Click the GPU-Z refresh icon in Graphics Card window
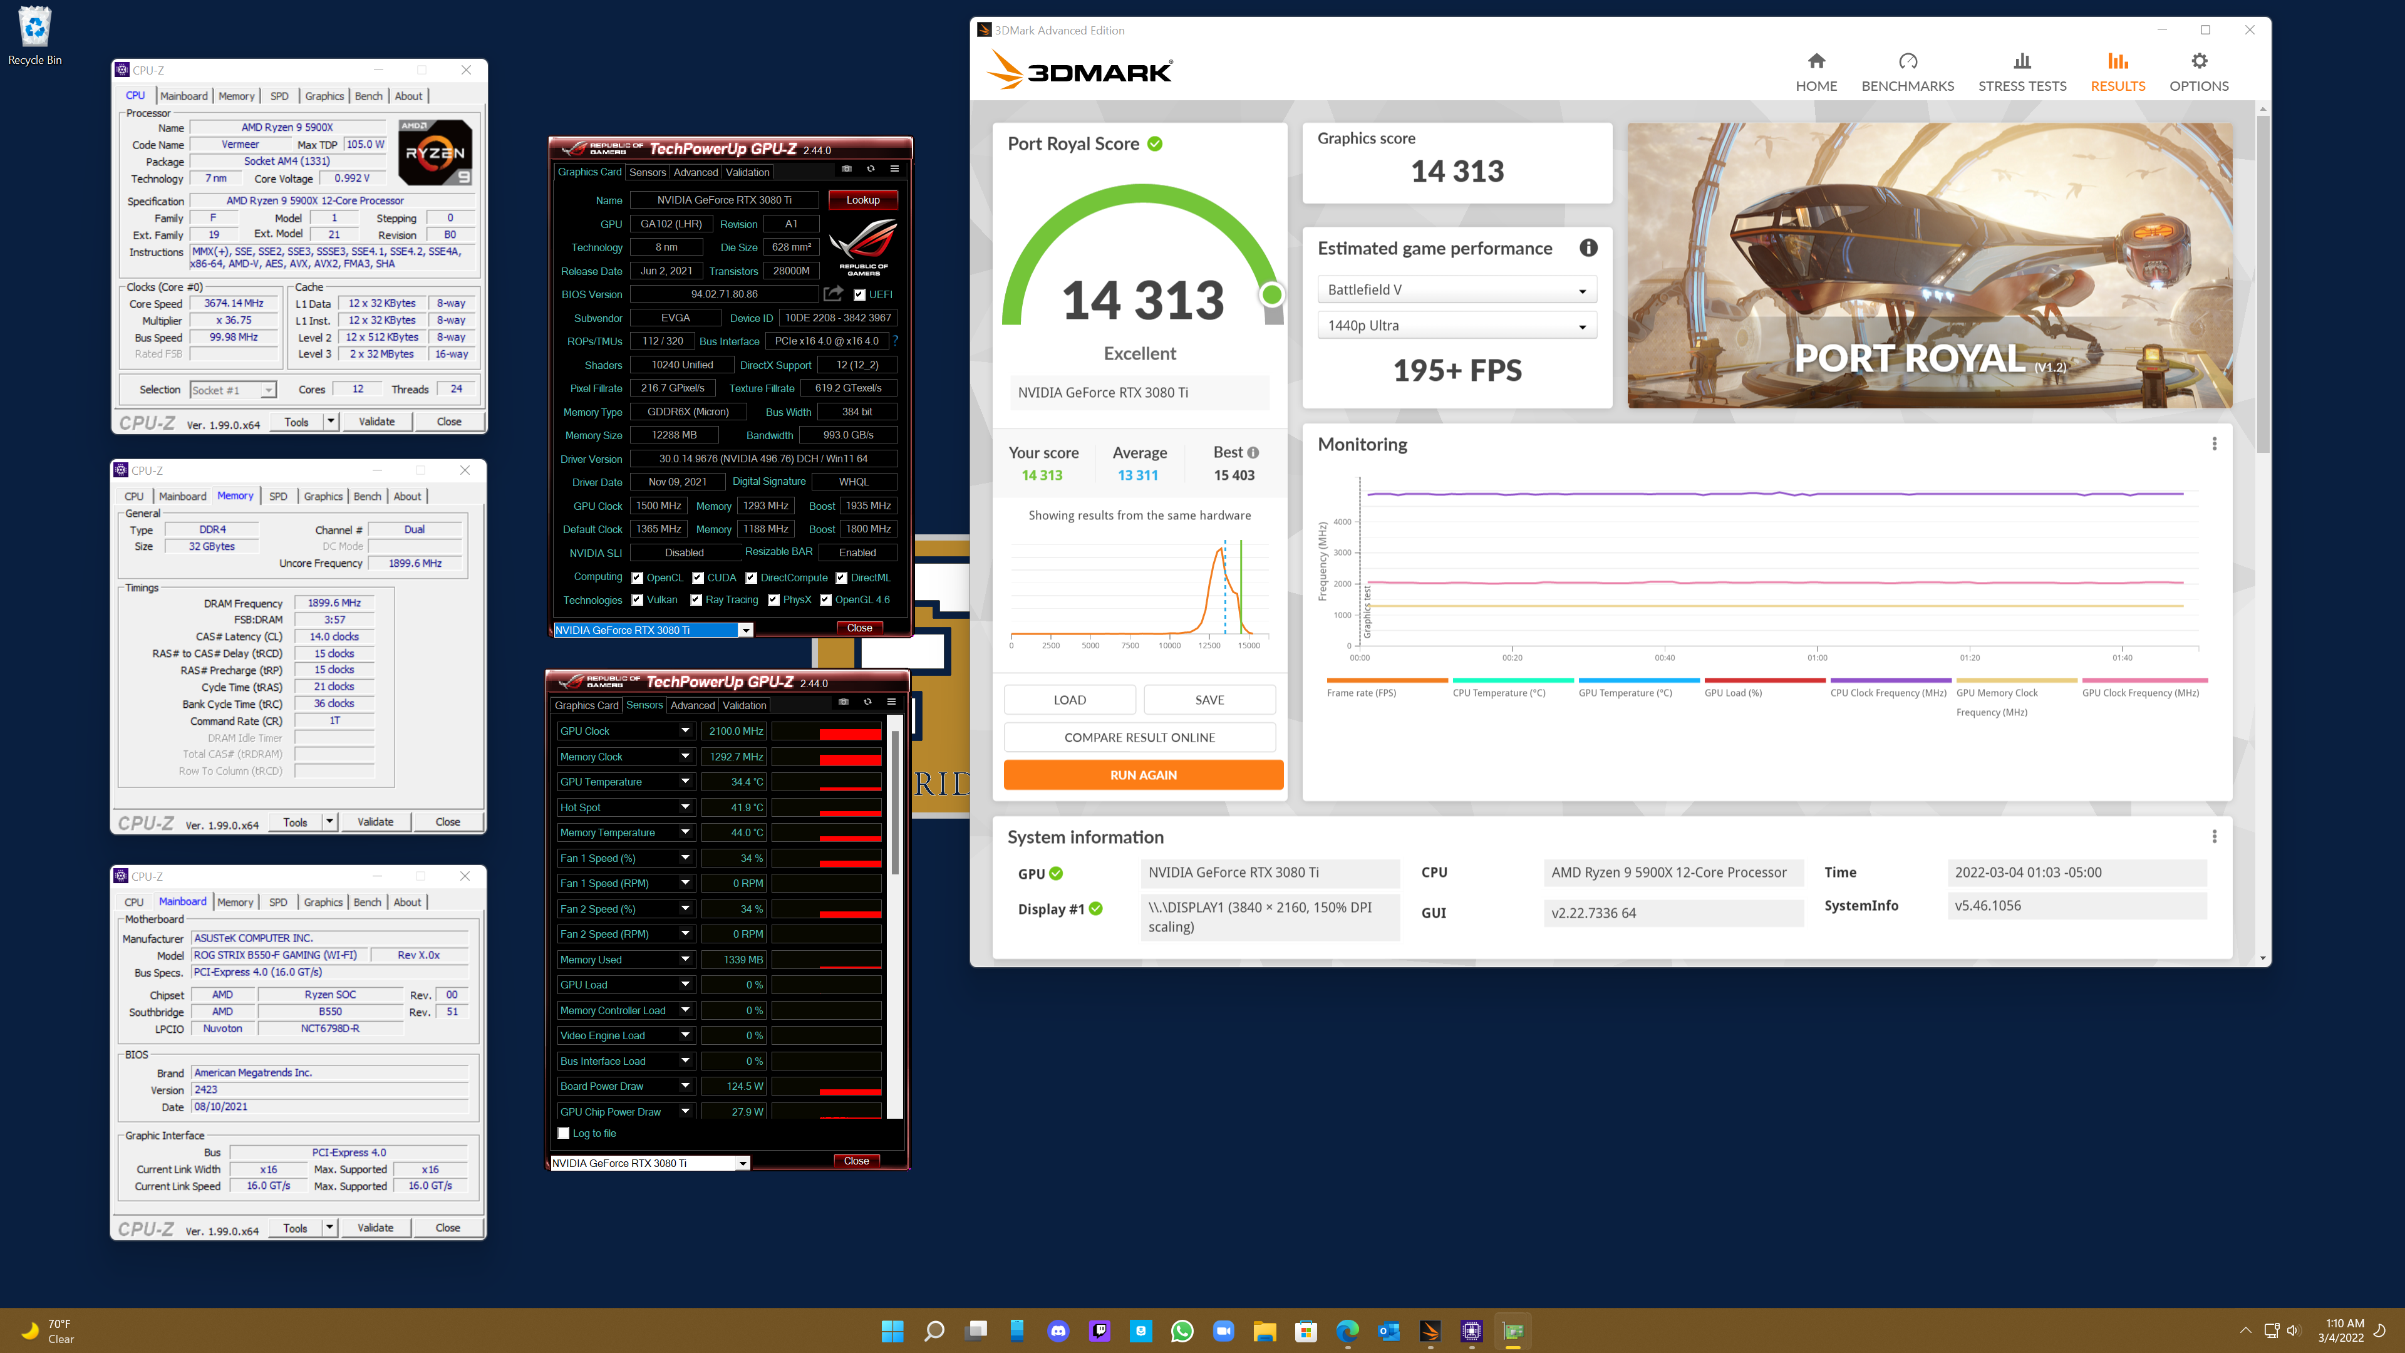 click(871, 169)
